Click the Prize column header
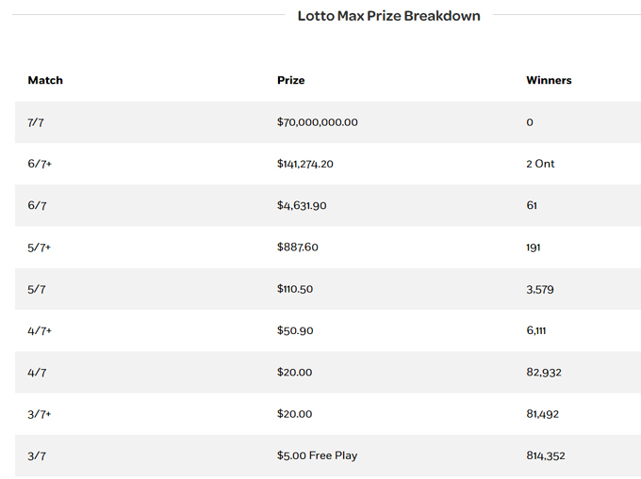Viewport: 641px width, 479px height. coord(290,81)
